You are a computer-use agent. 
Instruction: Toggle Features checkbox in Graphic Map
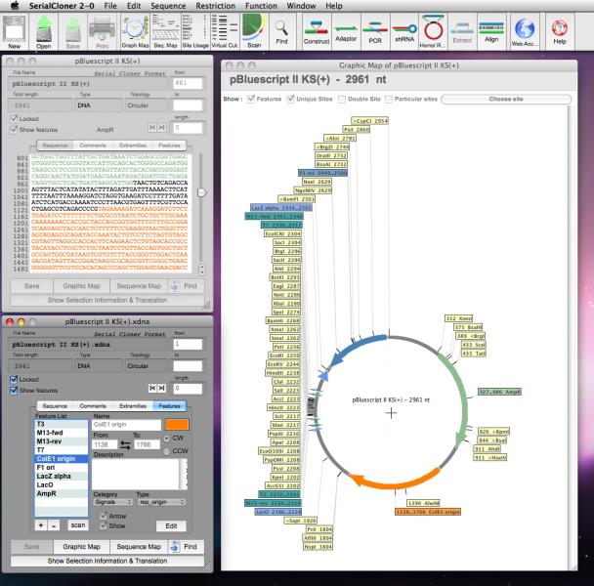[x=251, y=99]
